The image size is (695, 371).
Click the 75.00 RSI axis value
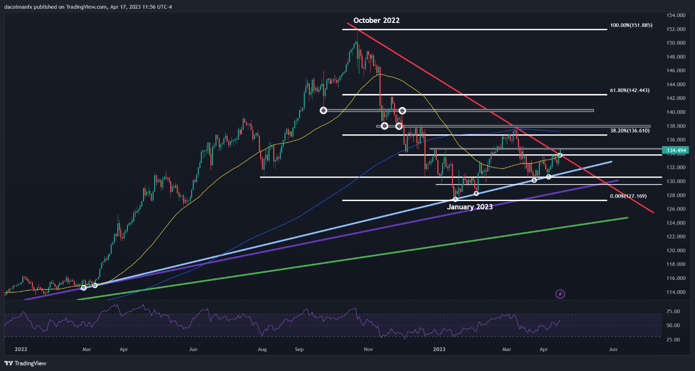pyautogui.click(x=673, y=312)
